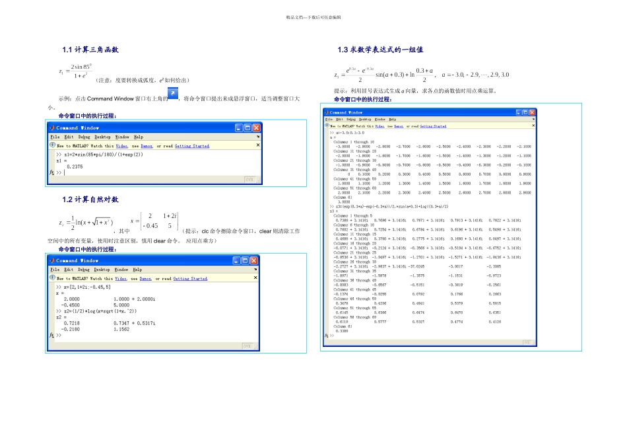This screenshot has width=627, height=444.
Task: Close the z1 Command Window
Action: pyautogui.click(x=256, y=128)
